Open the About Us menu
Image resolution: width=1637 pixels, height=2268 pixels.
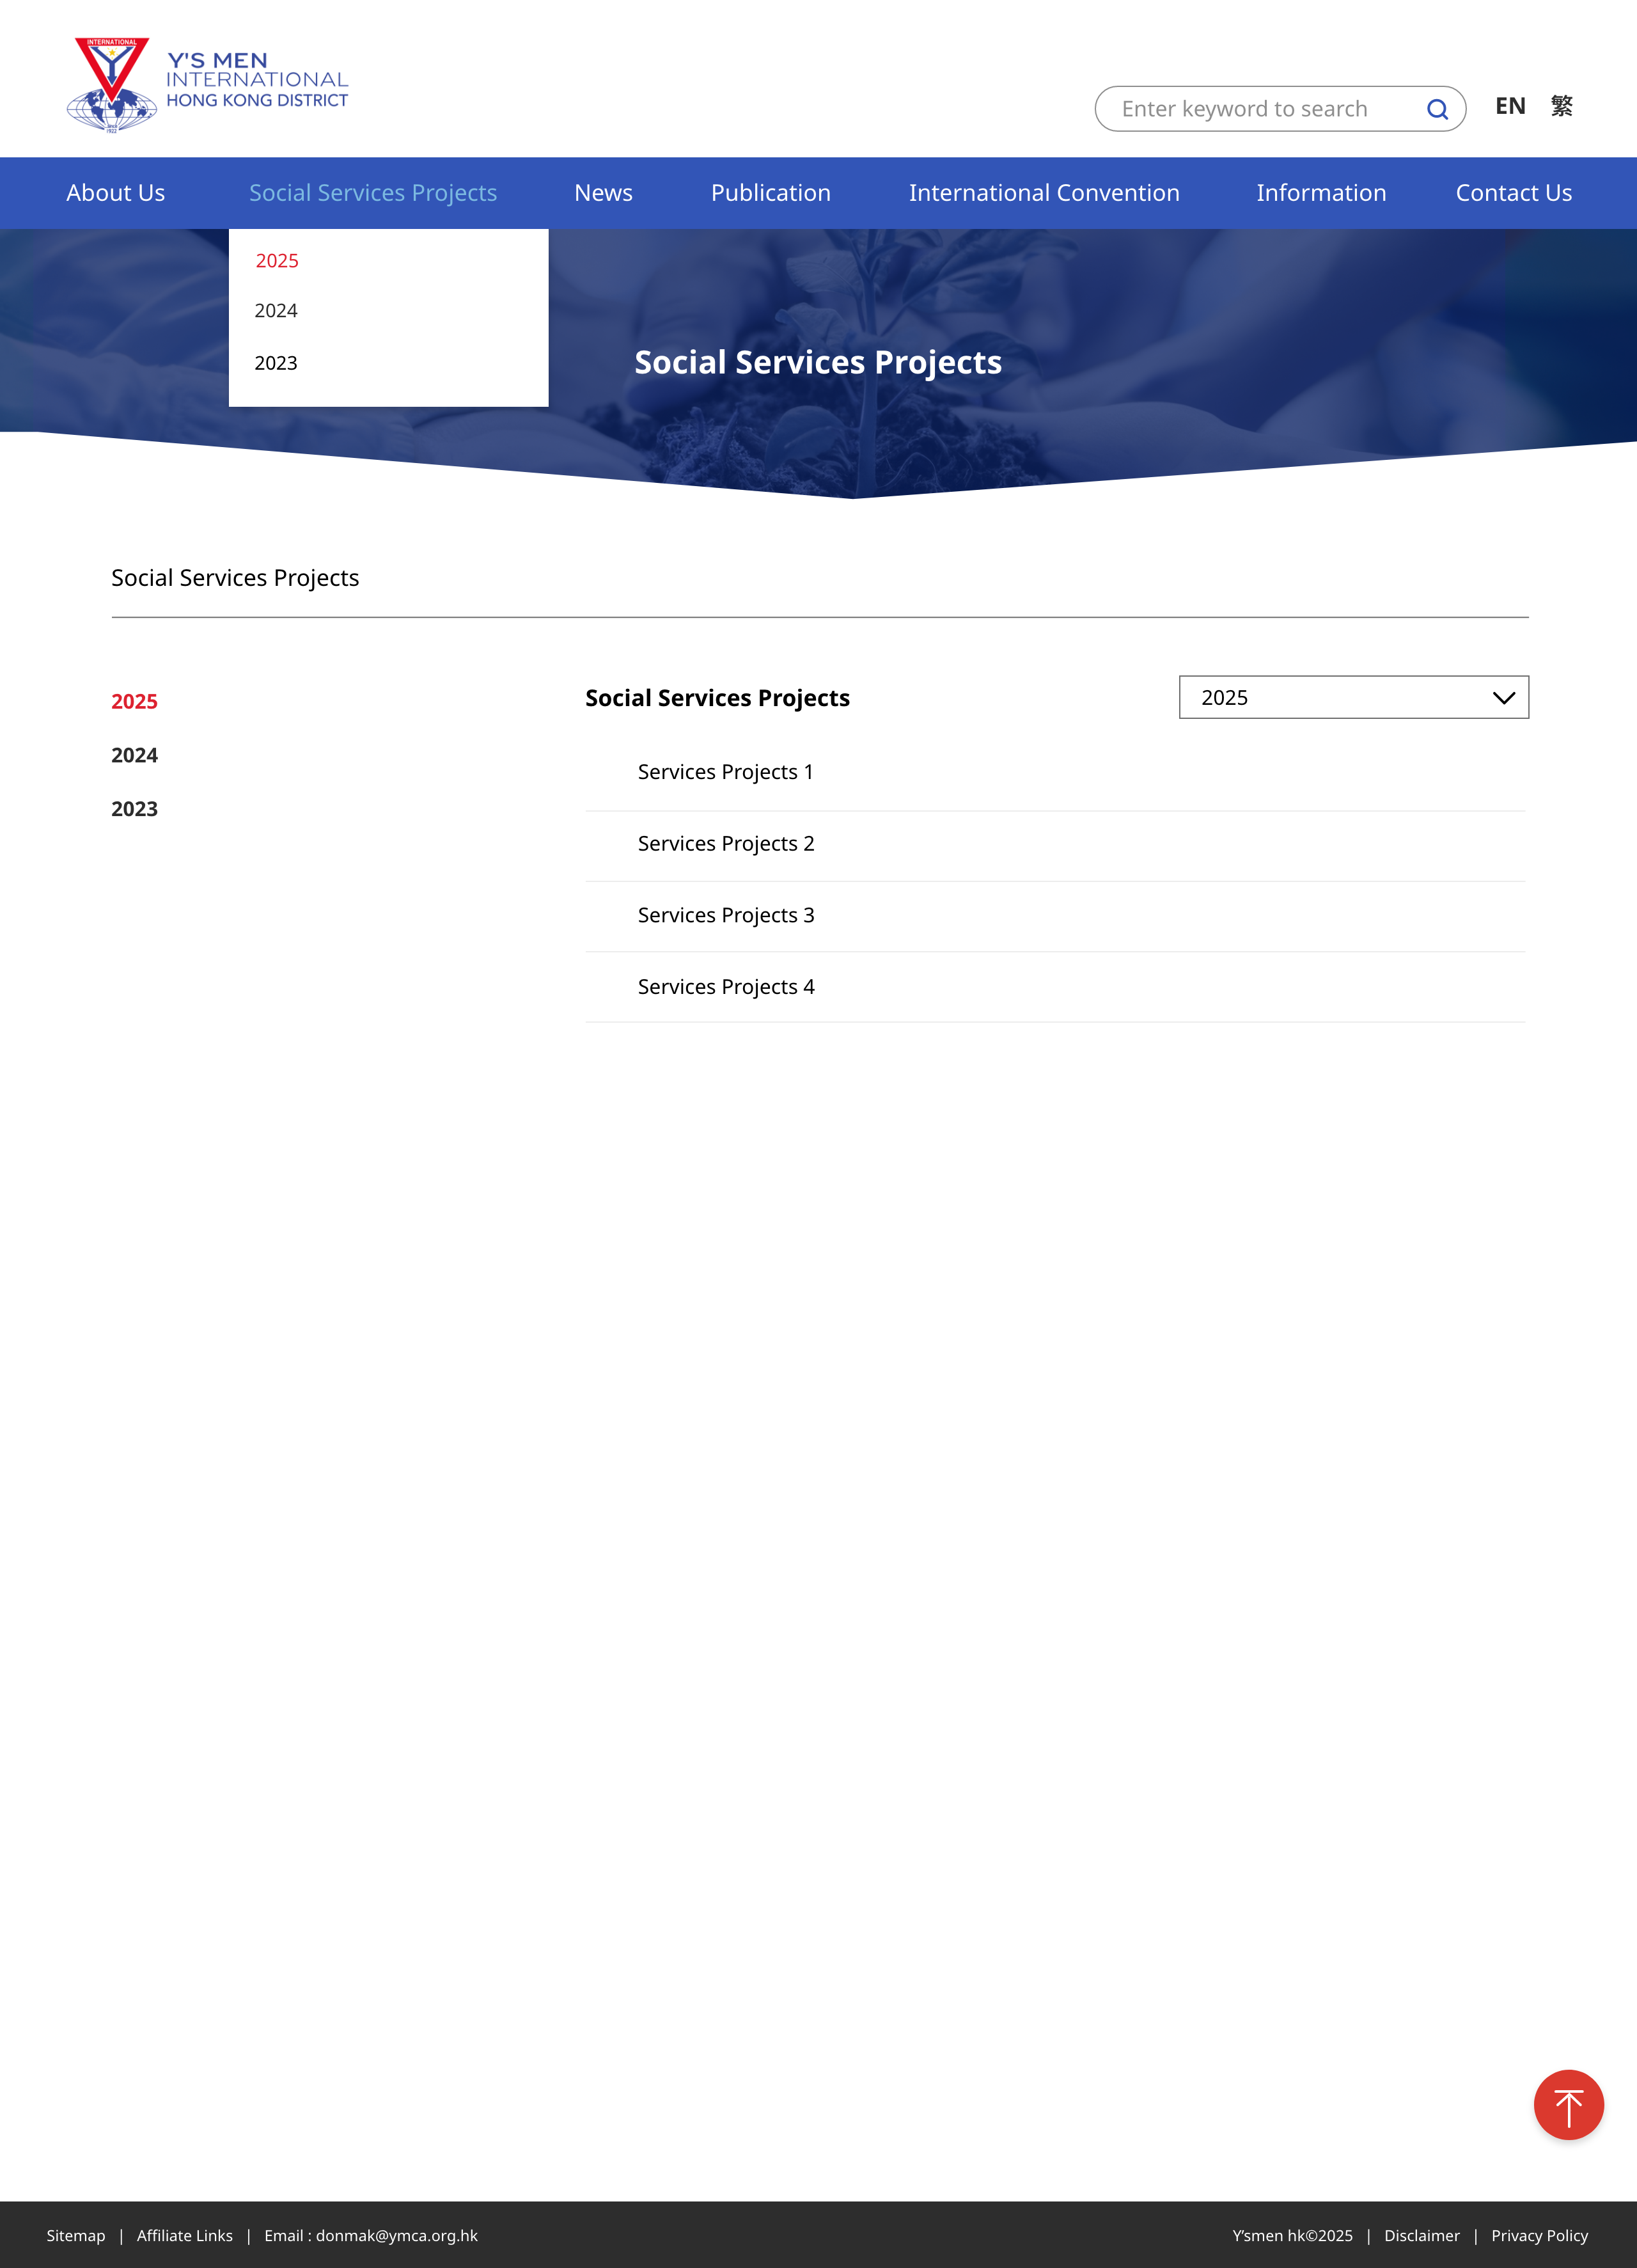coord(116,193)
